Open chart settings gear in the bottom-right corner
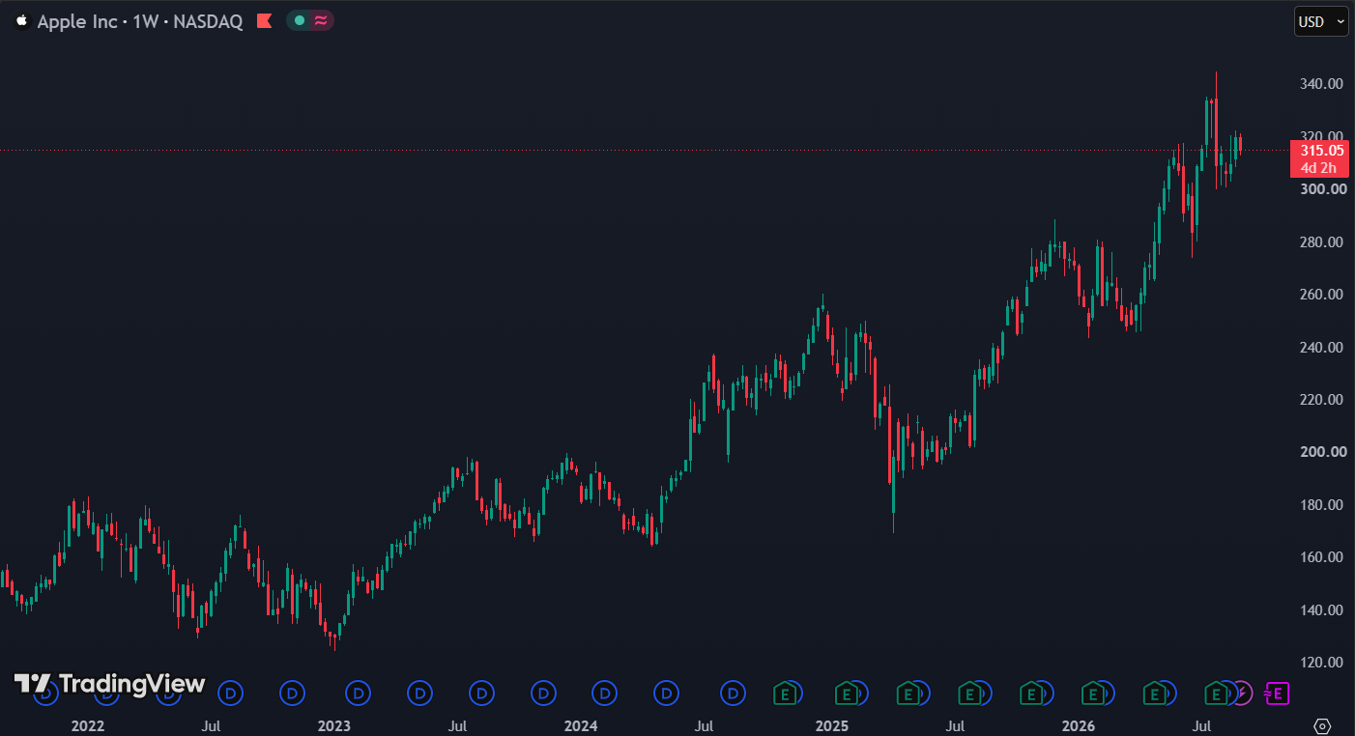Screen dimensions: 1355x736 (x=1323, y=725)
